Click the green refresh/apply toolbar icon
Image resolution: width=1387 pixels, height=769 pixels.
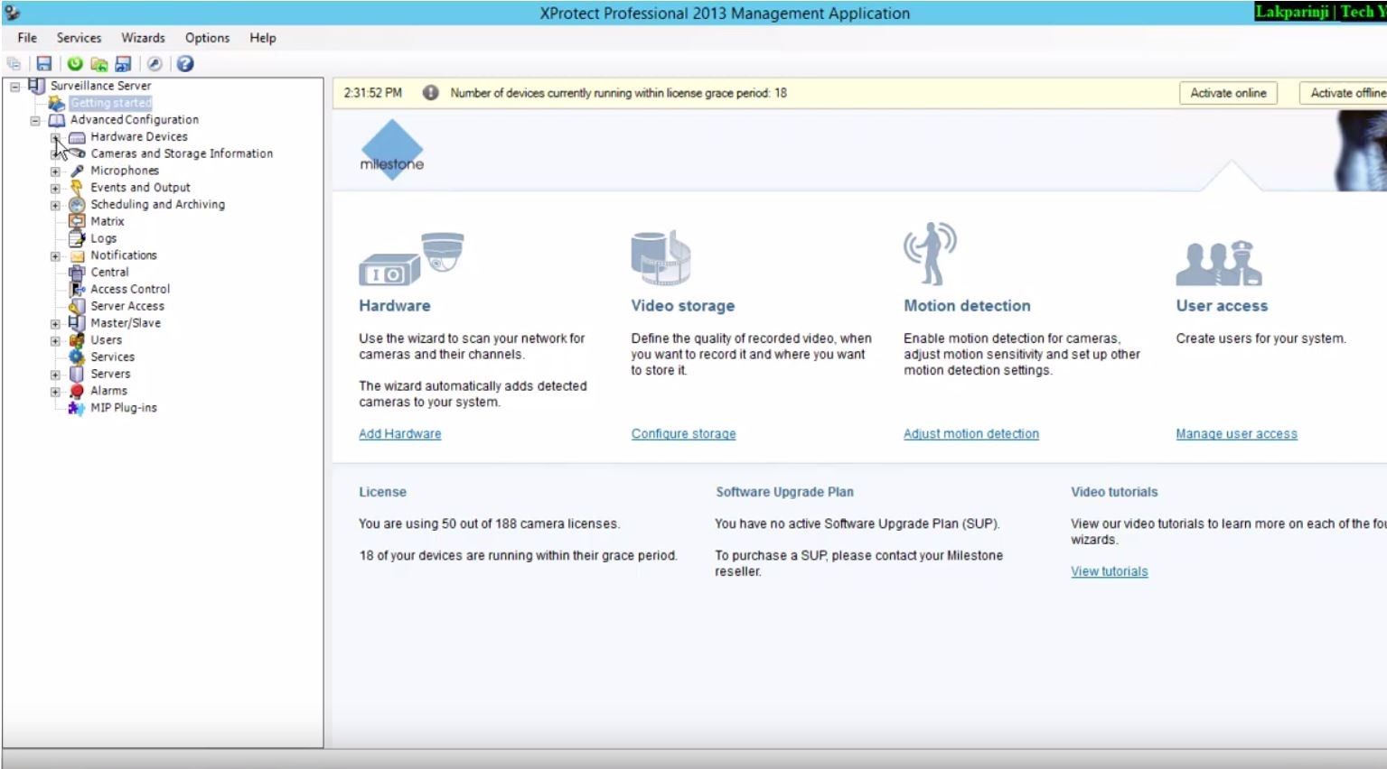[75, 63]
